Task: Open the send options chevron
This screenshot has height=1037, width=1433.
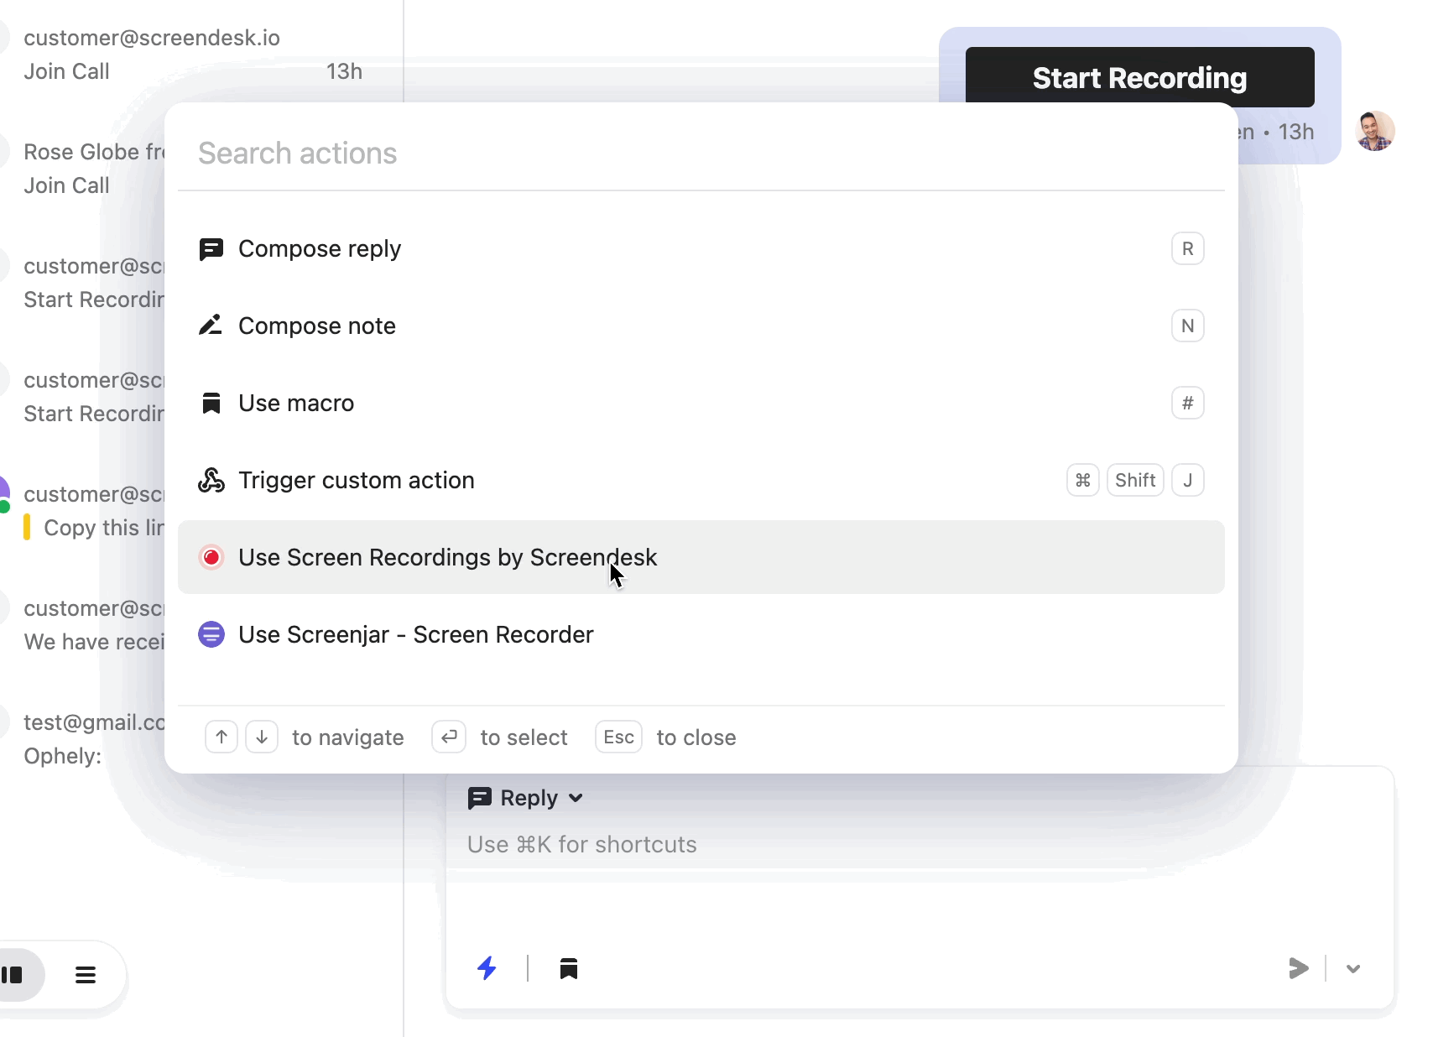Action: [1352, 969]
